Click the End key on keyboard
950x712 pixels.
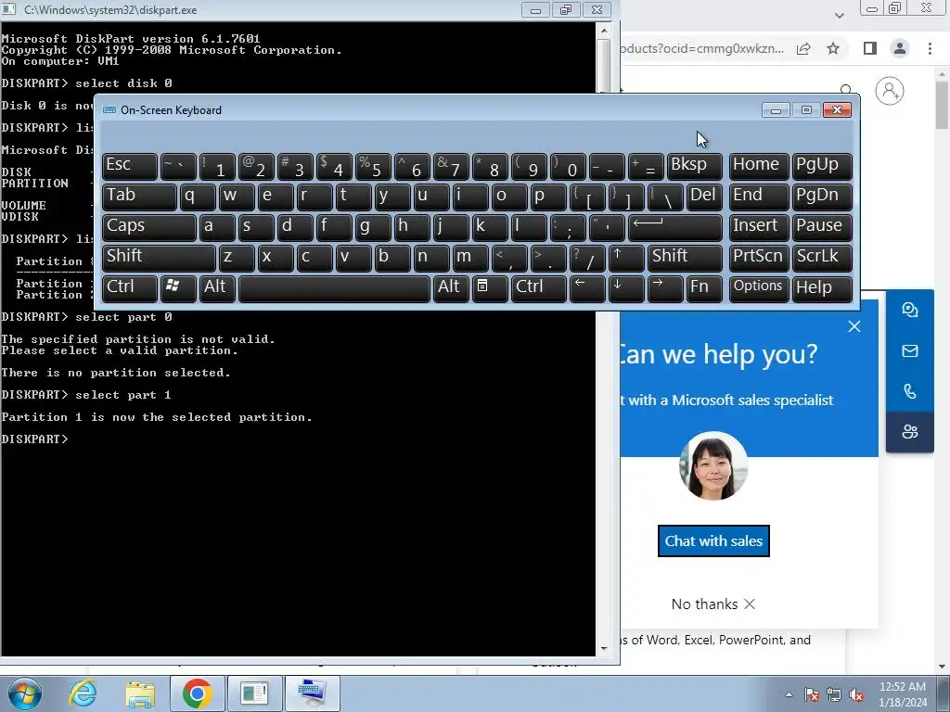point(759,197)
